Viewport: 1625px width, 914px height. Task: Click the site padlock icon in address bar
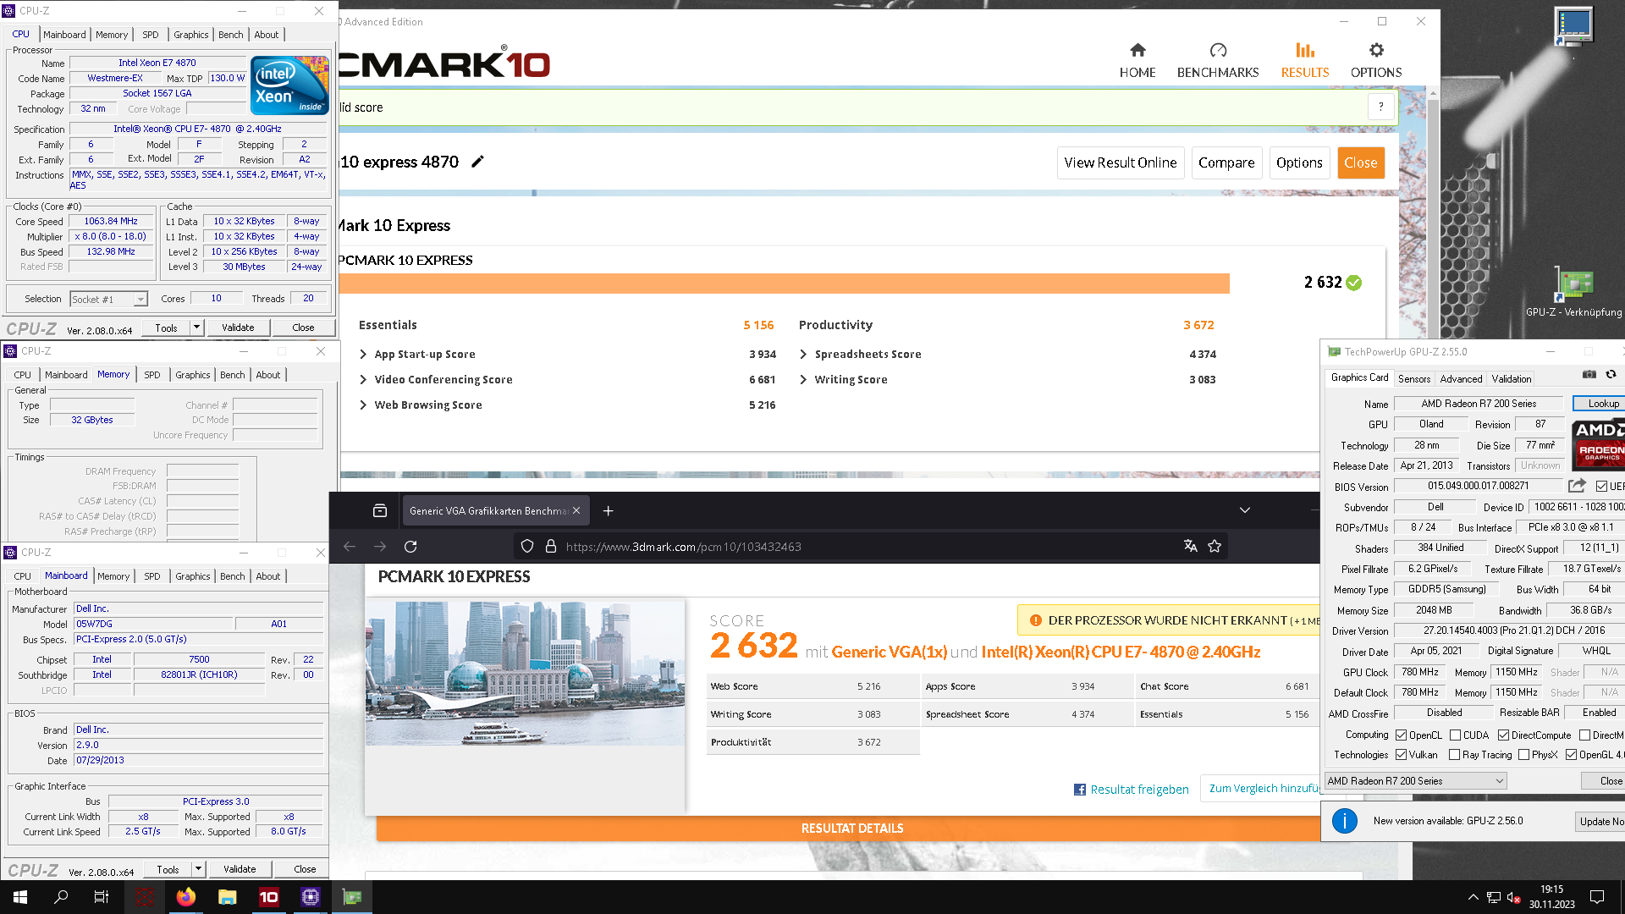[551, 546]
